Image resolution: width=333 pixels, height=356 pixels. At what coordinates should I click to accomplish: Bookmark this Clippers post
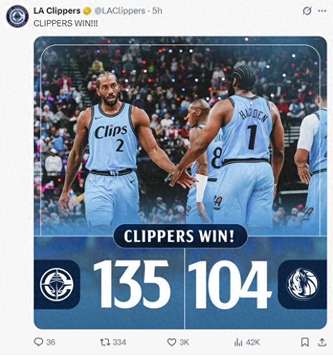pyautogui.click(x=305, y=342)
